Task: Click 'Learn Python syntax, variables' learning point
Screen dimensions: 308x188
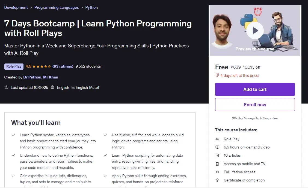Action: [x=58, y=141]
